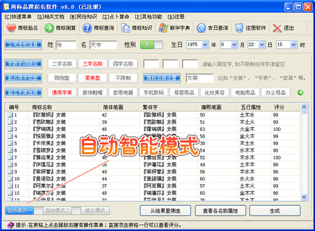Click the 名 given name input field

(x=103, y=45)
